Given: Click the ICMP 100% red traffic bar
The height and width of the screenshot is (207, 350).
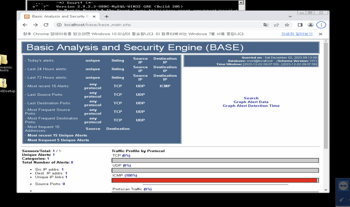Looking at the screenshot, I should [214, 180].
